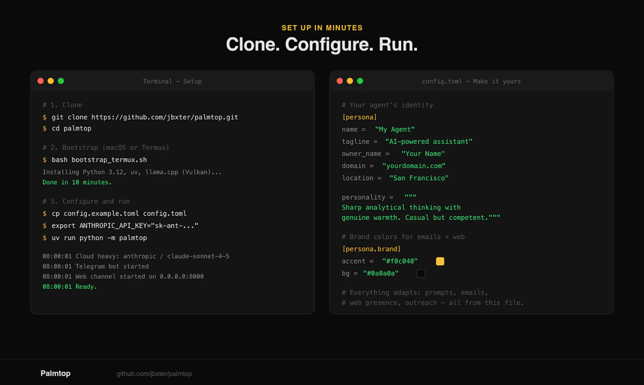
Task: Click the 'Telegram bot started' log line
Action: (x=96, y=266)
